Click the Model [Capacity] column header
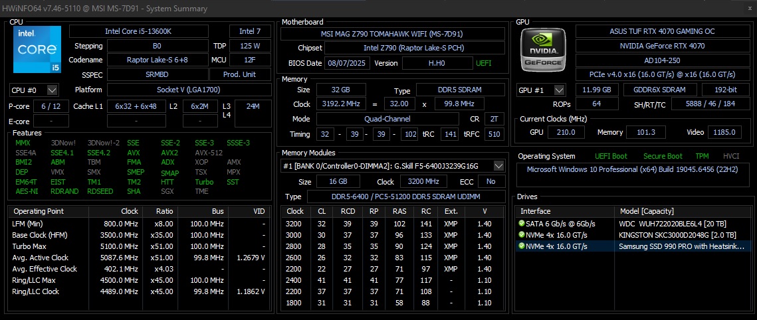 point(683,211)
